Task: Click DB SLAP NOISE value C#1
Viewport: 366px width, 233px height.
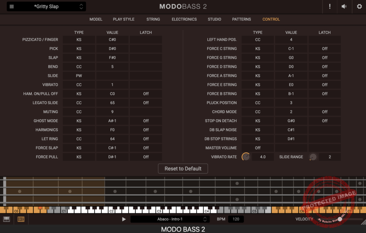Action: [291, 130]
